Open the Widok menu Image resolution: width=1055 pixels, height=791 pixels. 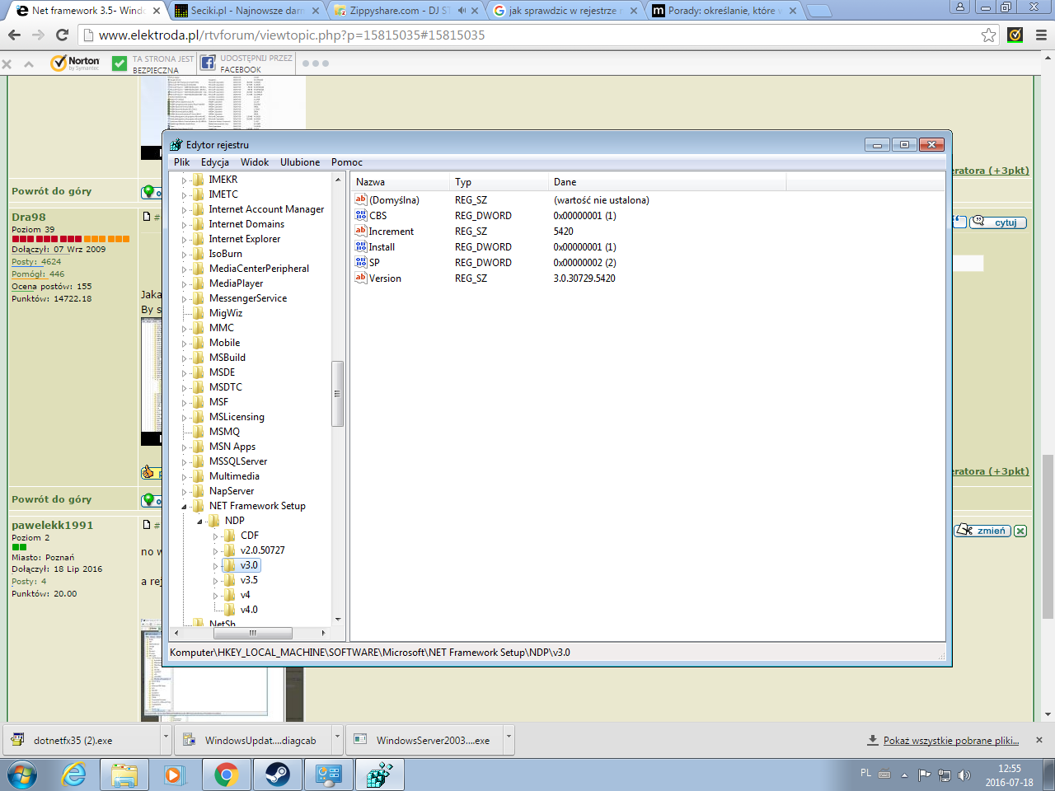coord(255,162)
